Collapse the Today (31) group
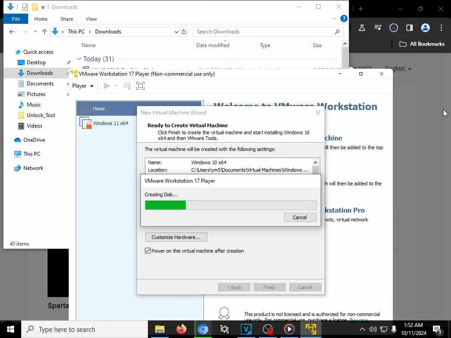The height and width of the screenshot is (338, 451). [x=79, y=59]
